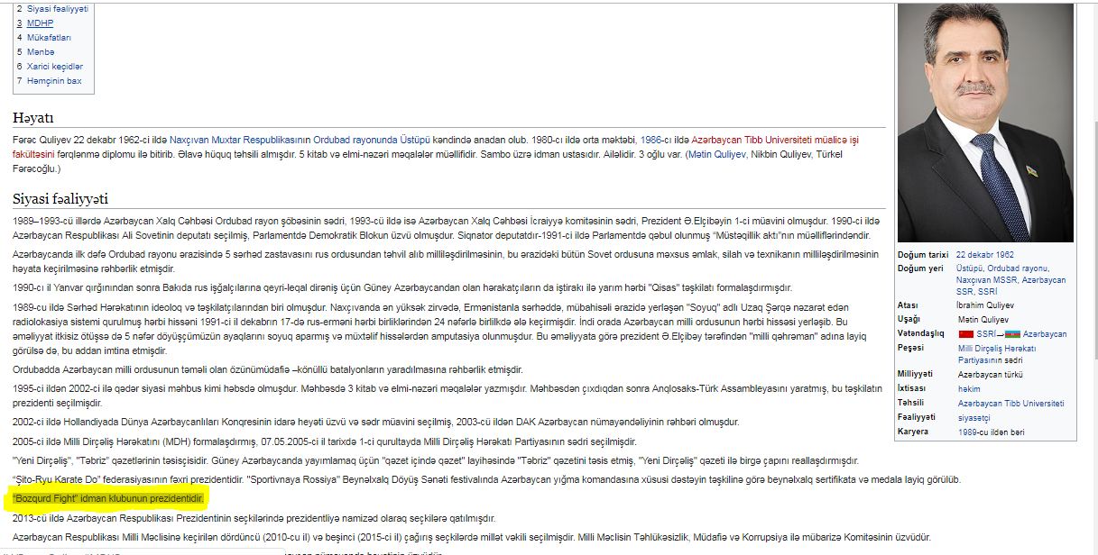Select contents entry 5 Mənbə
1098x555 pixels.
pos(35,51)
